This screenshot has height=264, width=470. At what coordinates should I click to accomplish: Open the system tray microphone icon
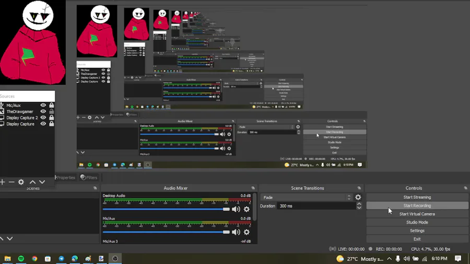tap(397, 259)
